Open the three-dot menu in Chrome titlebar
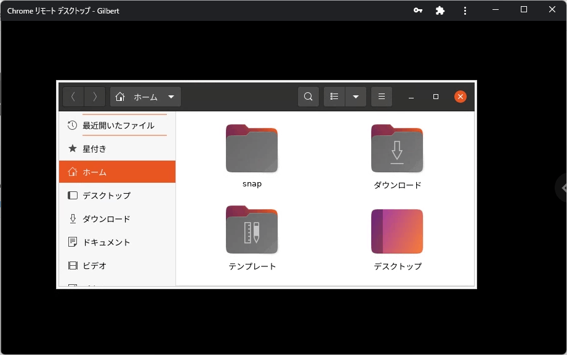 pyautogui.click(x=465, y=11)
